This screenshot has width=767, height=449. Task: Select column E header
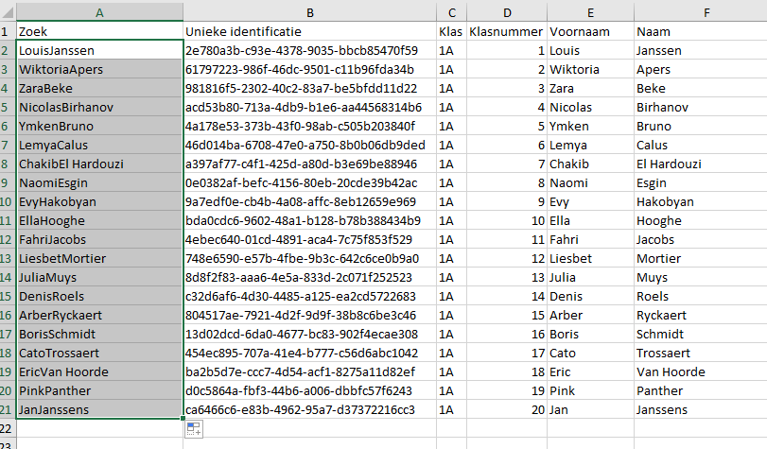point(590,12)
